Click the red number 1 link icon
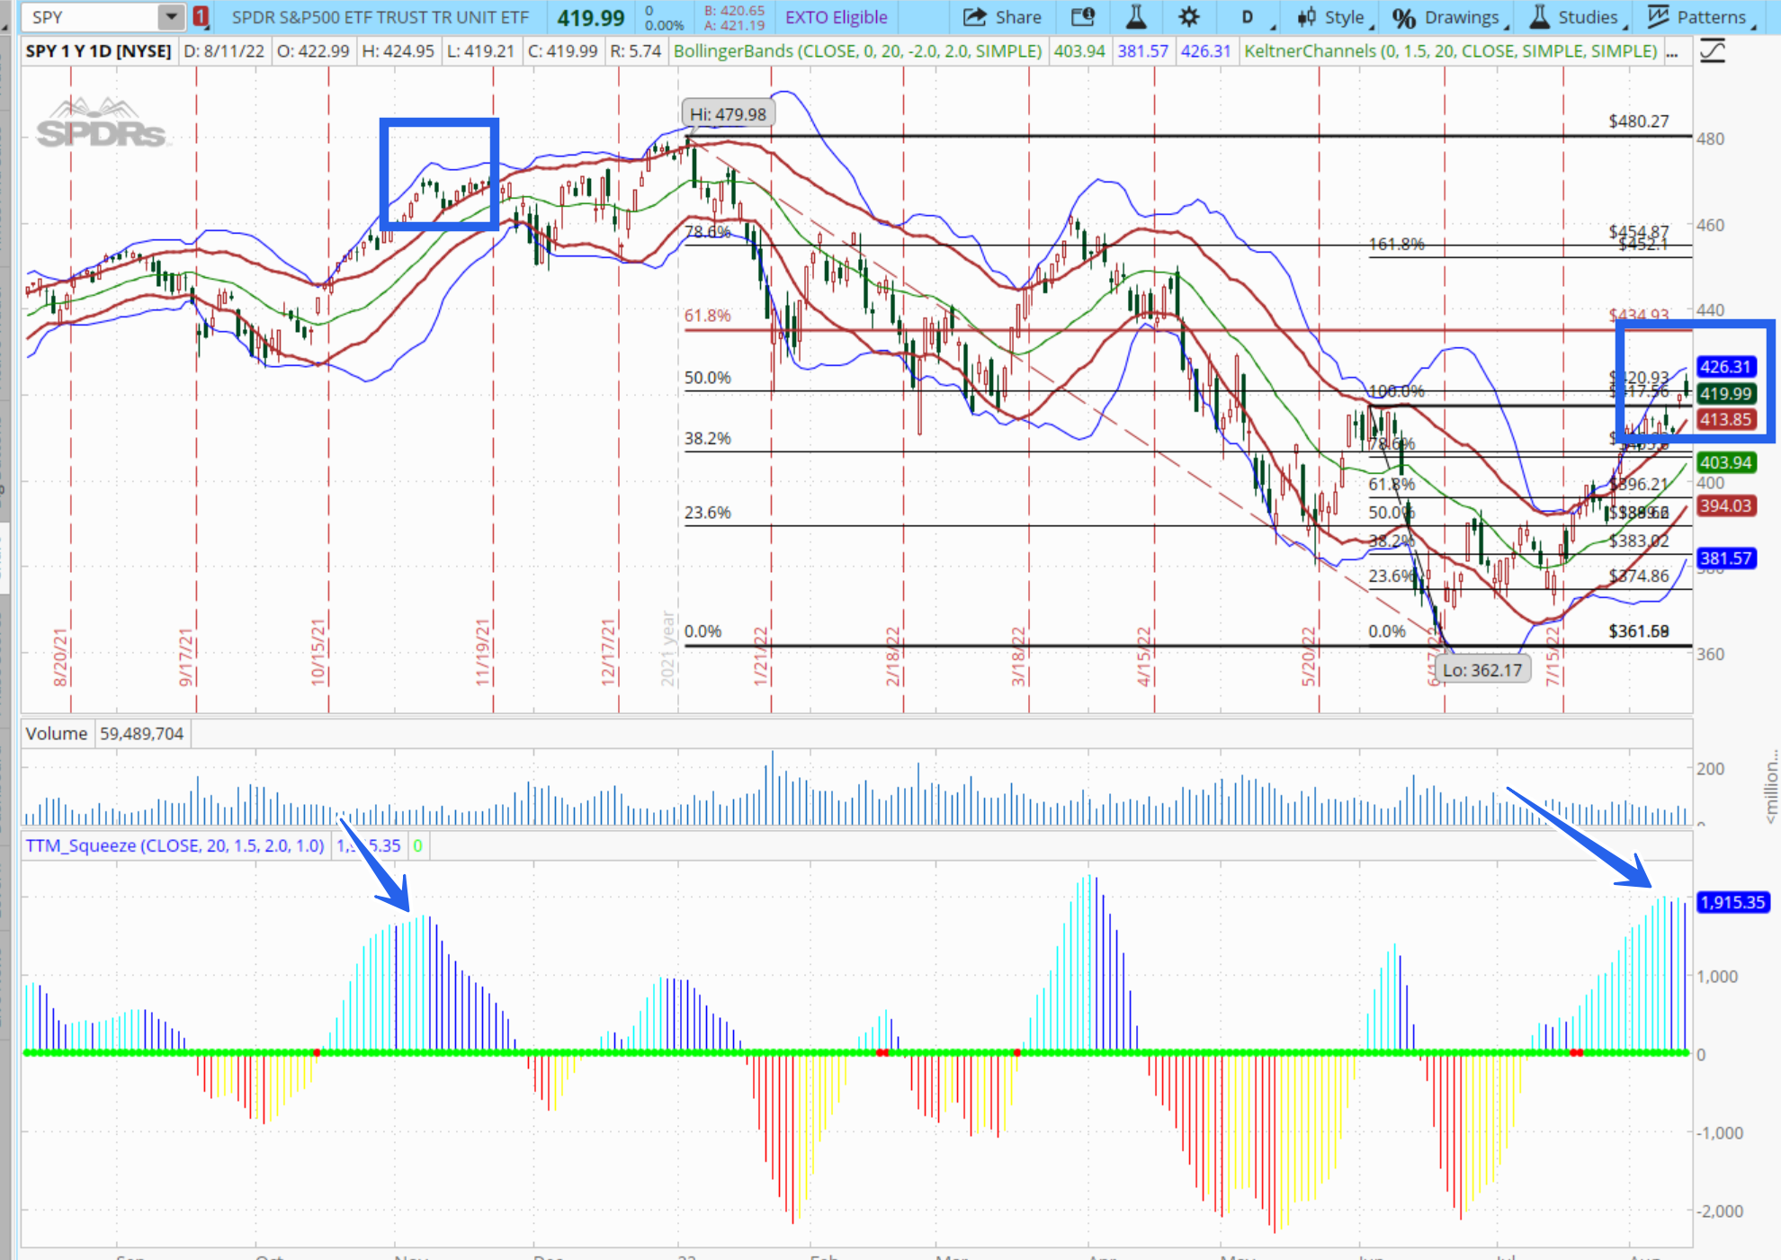Viewport: 1781px width, 1260px height. [200, 17]
